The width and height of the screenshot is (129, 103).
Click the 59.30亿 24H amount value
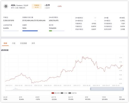[122, 18]
